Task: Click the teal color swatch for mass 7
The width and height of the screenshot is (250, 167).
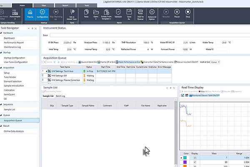Action: 185,158
